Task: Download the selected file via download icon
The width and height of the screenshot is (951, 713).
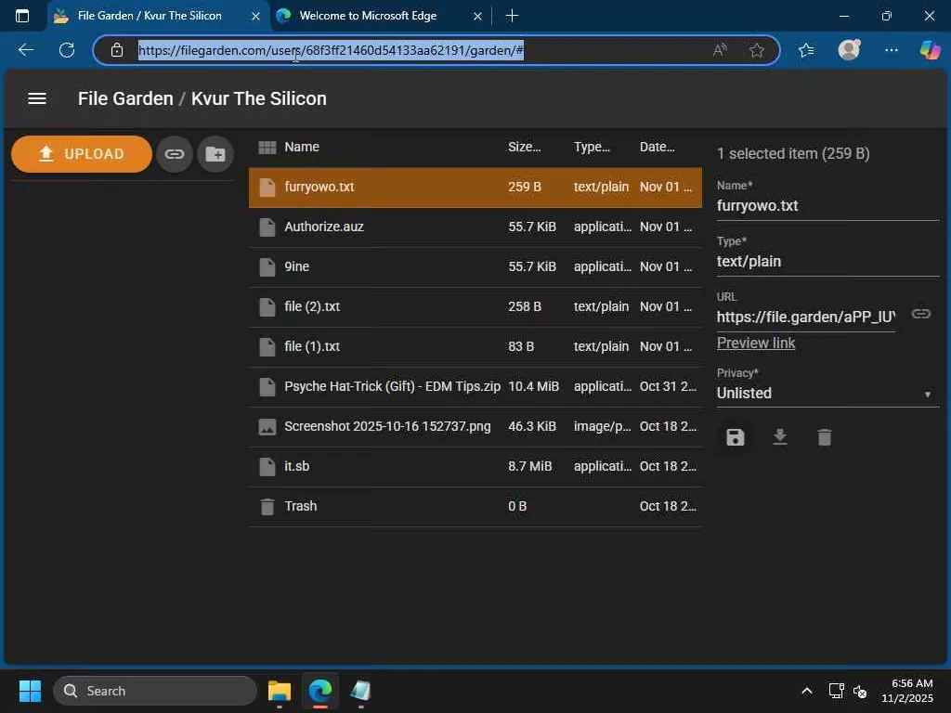Action: coord(780,437)
